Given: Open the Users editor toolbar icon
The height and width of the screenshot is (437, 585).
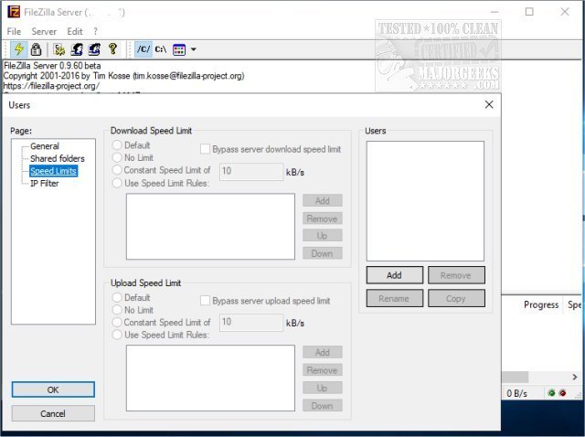Looking at the screenshot, I should click(x=77, y=49).
